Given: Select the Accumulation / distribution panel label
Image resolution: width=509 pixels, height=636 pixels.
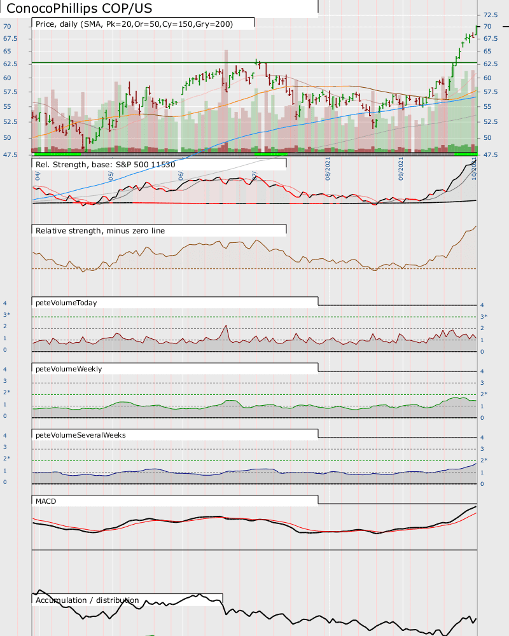Looking at the screenshot, I should coord(87,600).
